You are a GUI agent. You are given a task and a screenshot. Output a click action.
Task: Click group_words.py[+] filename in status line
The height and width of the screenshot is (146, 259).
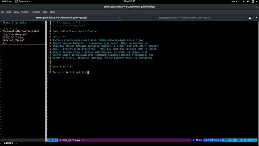72,140
